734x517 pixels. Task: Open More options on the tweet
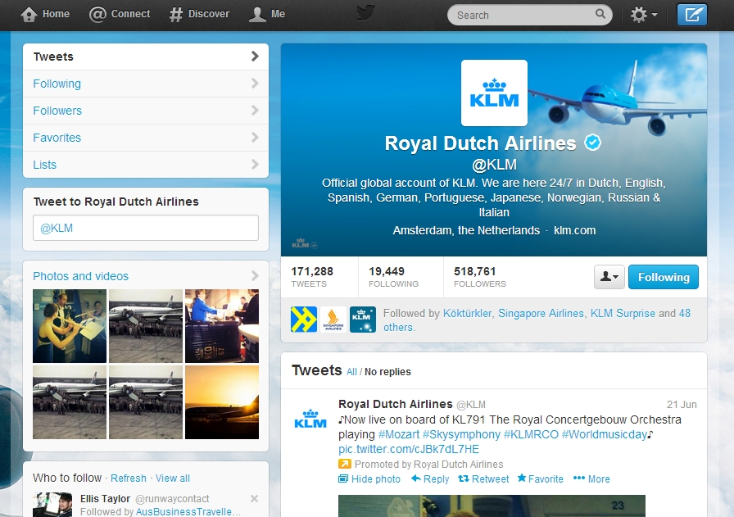point(591,479)
